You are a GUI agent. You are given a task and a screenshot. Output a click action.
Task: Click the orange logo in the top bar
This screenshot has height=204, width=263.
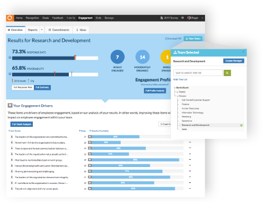10,18
